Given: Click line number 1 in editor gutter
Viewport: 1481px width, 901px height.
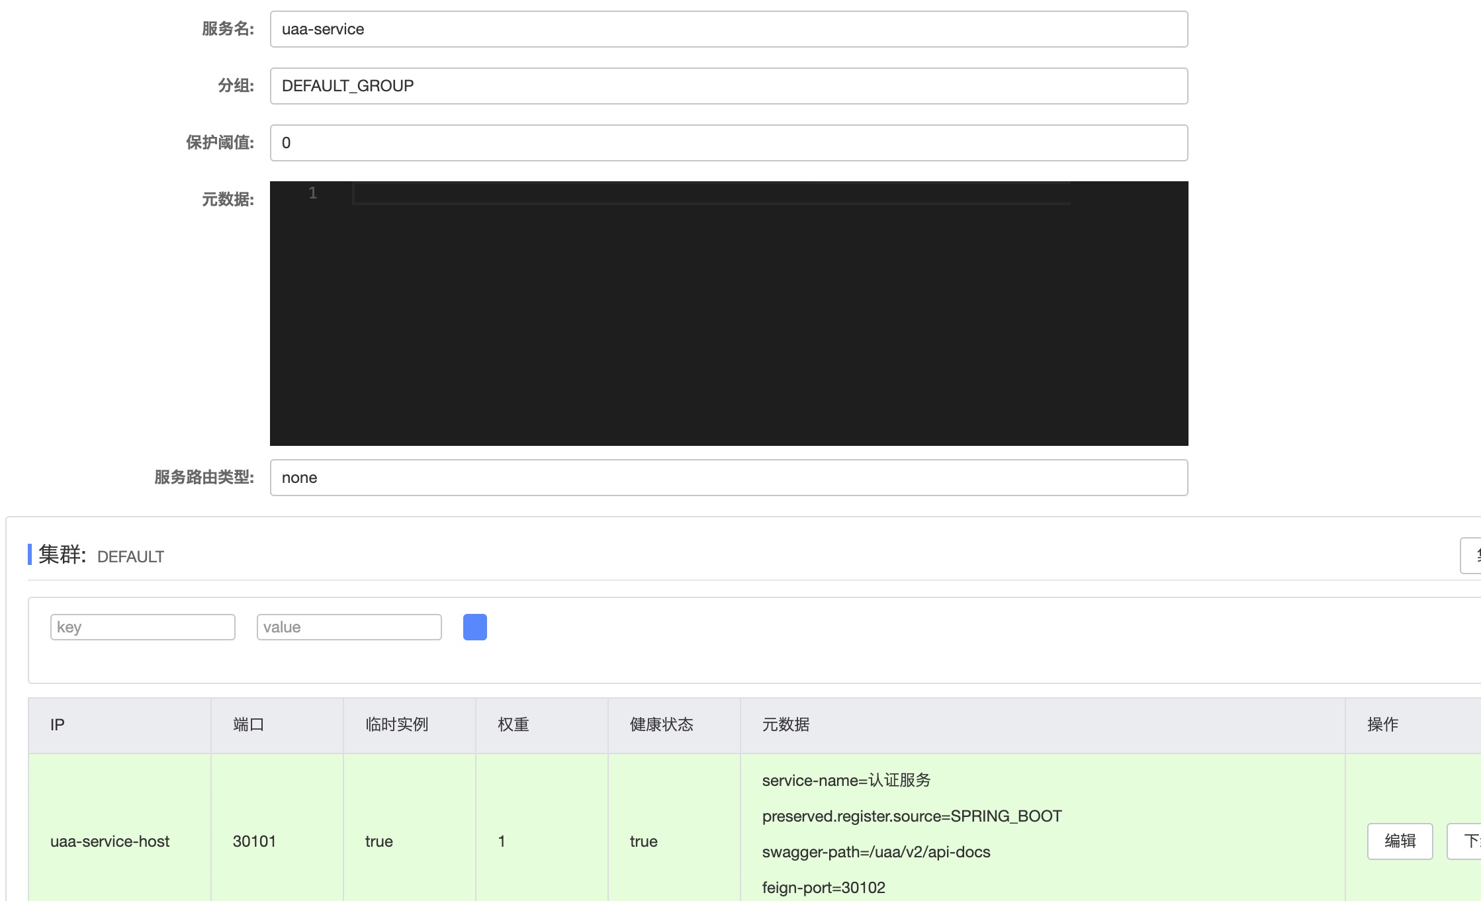Looking at the screenshot, I should coord(313,193).
